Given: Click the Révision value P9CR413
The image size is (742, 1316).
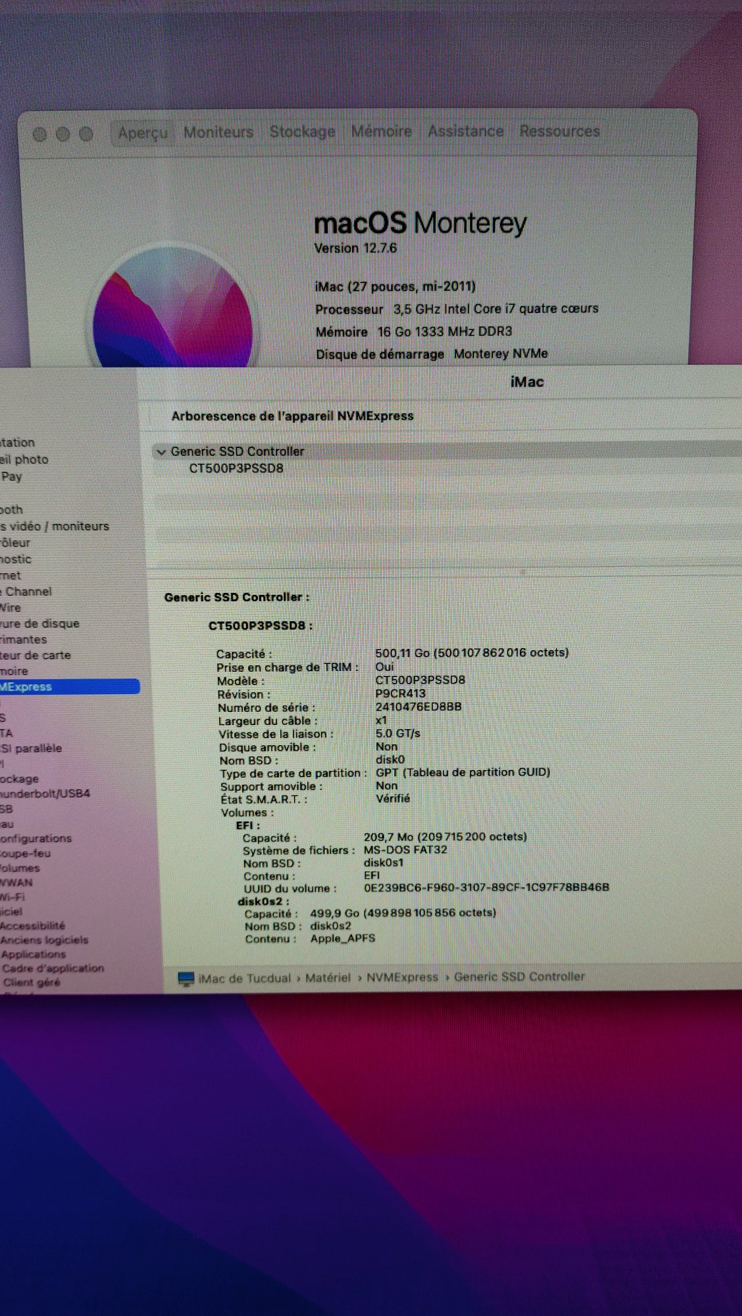Looking at the screenshot, I should 401,693.
